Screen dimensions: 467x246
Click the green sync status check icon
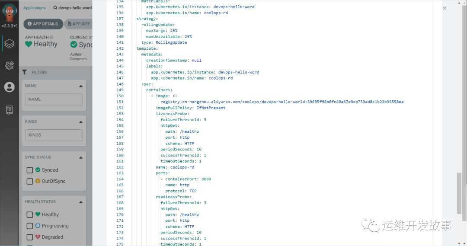pos(74,45)
